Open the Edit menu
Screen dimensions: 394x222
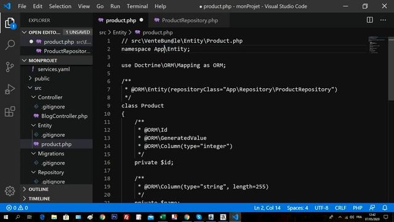(38, 6)
